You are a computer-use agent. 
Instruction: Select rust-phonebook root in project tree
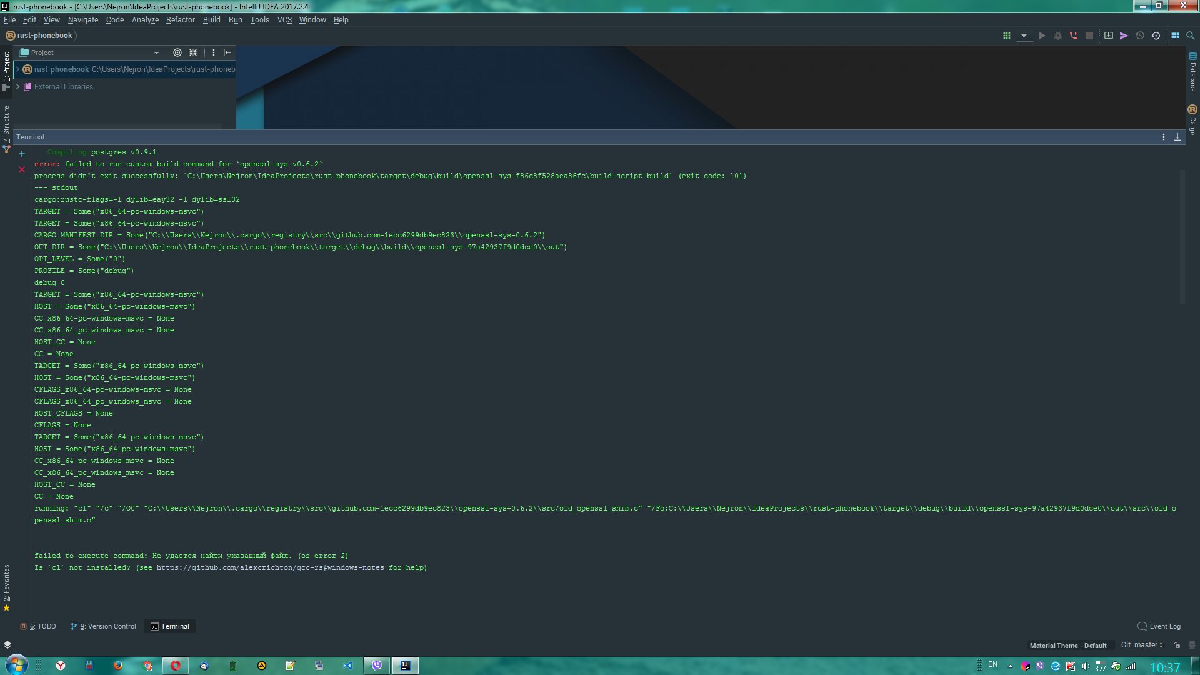[x=62, y=69]
